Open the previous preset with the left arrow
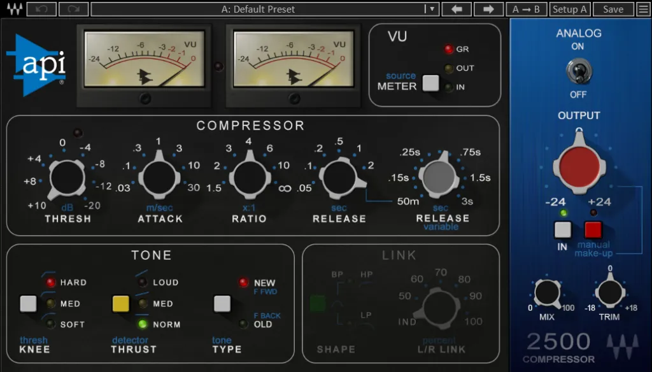Image resolution: width=652 pixels, height=372 pixels. pos(457,9)
